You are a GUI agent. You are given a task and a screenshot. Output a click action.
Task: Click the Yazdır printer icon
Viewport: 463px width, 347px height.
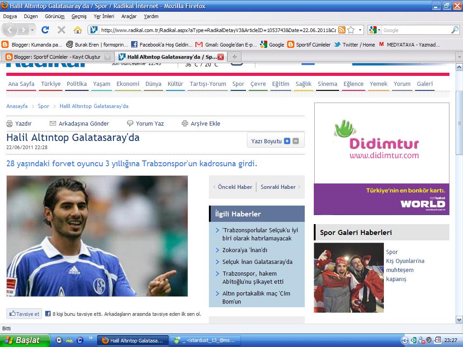tap(9, 124)
